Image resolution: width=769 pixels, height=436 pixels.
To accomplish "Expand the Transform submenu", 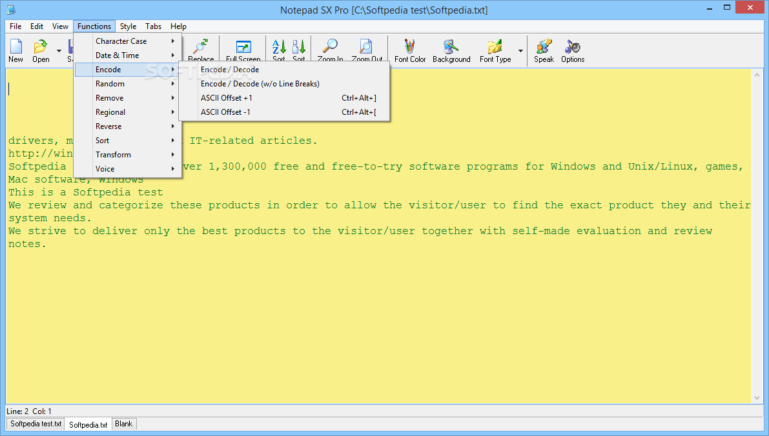I will (x=127, y=155).
